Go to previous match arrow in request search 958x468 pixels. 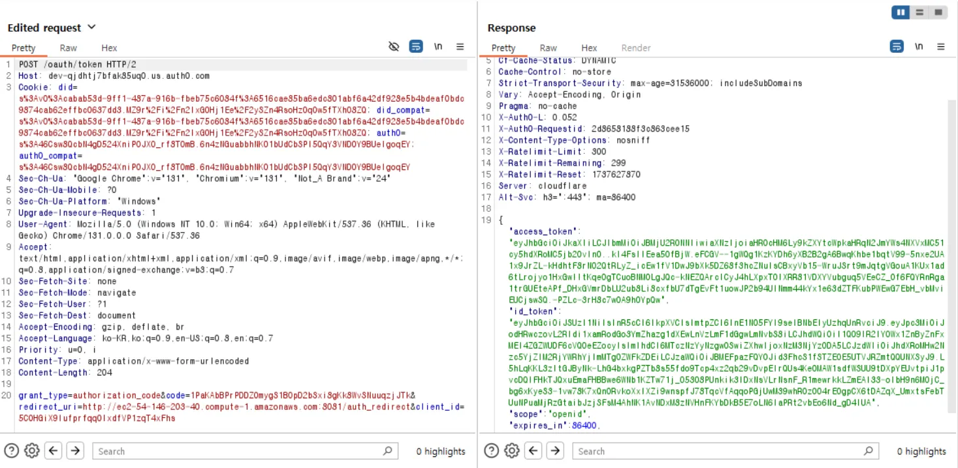54,450
